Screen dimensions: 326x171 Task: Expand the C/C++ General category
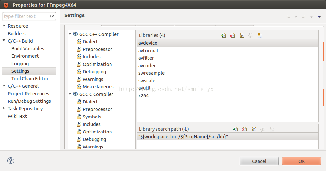click(4, 86)
